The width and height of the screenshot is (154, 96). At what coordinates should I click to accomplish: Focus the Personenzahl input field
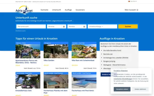pos(31,26)
